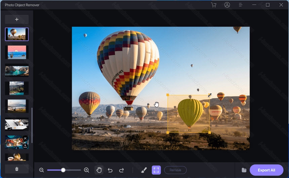289x178 pixels.
Task: Click the bottom-right selection box handle
Action: 210,133
